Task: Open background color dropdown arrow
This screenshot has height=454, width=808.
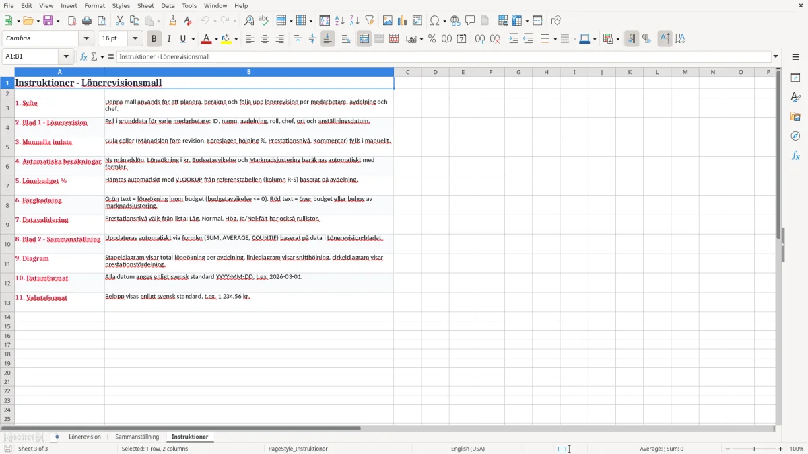Action: pyautogui.click(x=236, y=39)
